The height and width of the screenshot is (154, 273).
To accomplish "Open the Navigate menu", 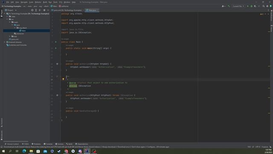I will click(x=24, y=2).
